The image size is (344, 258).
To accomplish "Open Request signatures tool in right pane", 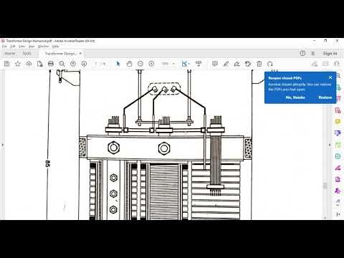I will (x=338, y=191).
